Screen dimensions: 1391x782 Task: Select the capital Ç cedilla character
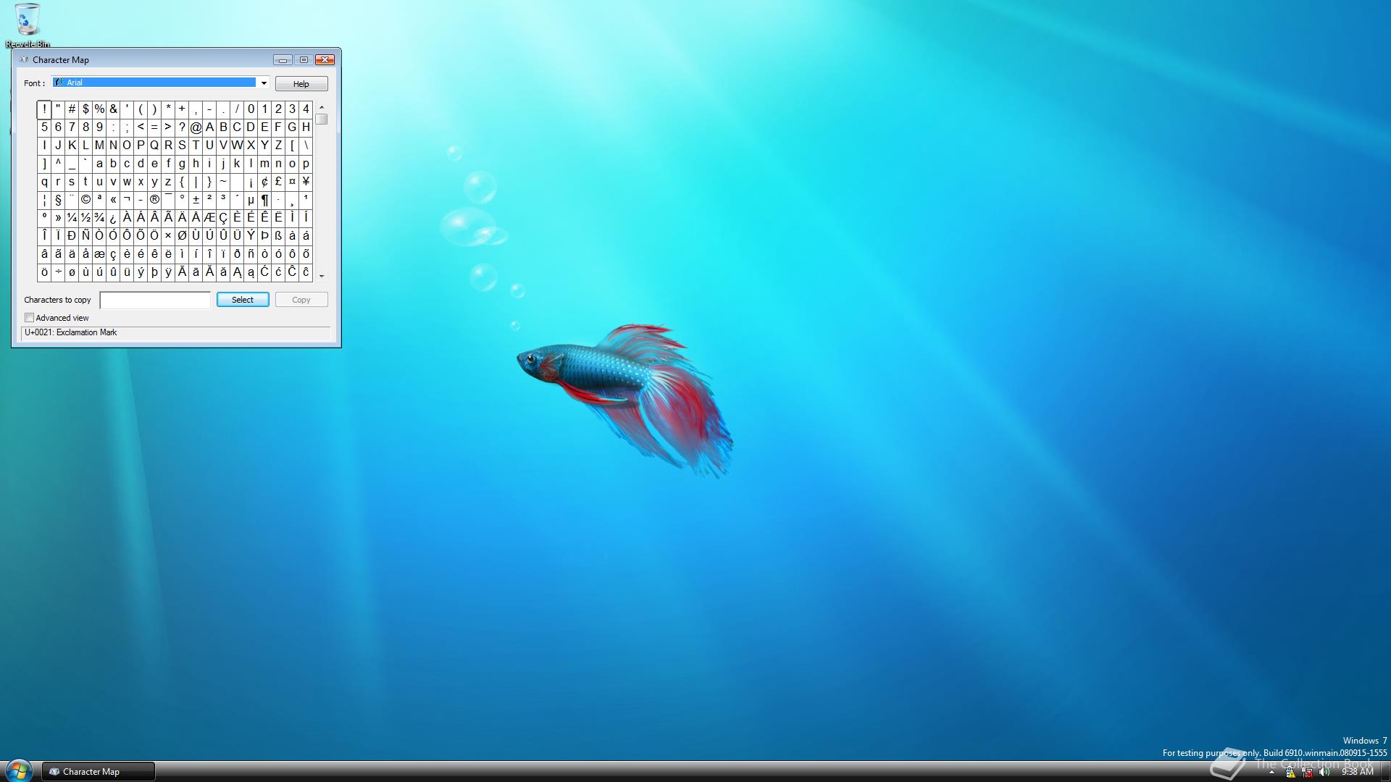tap(223, 218)
